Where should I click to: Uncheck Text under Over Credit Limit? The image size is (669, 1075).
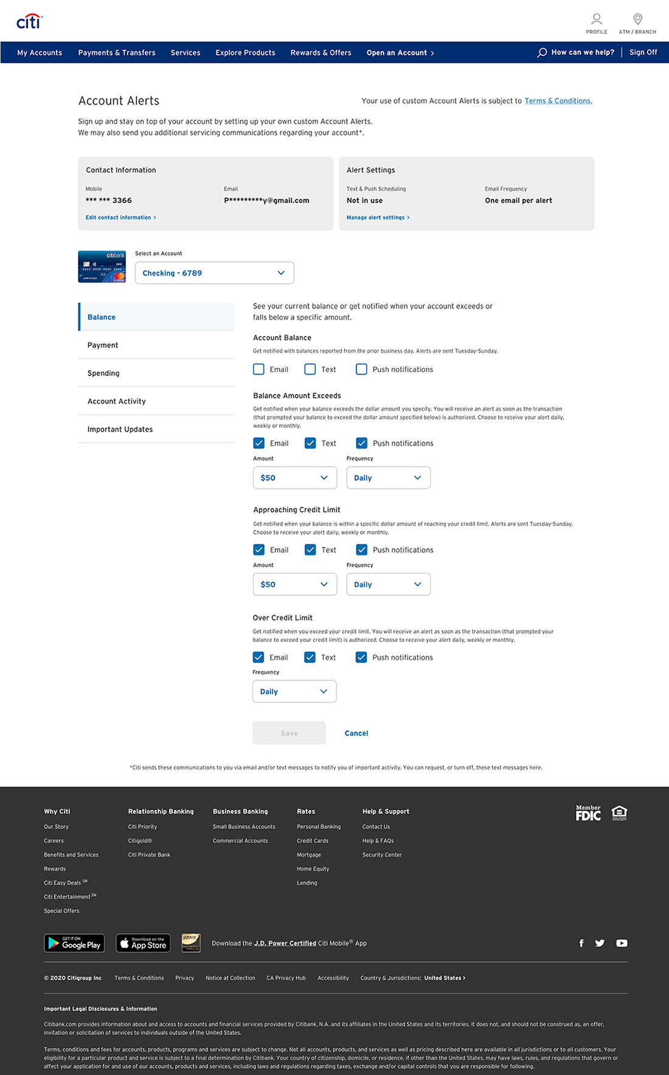(x=310, y=657)
